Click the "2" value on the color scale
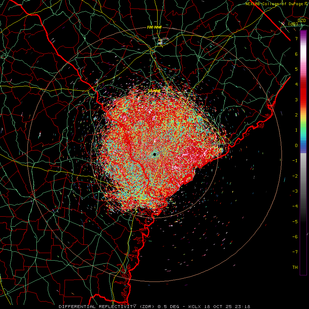Screen dimensions: 309x309 click(x=296, y=115)
